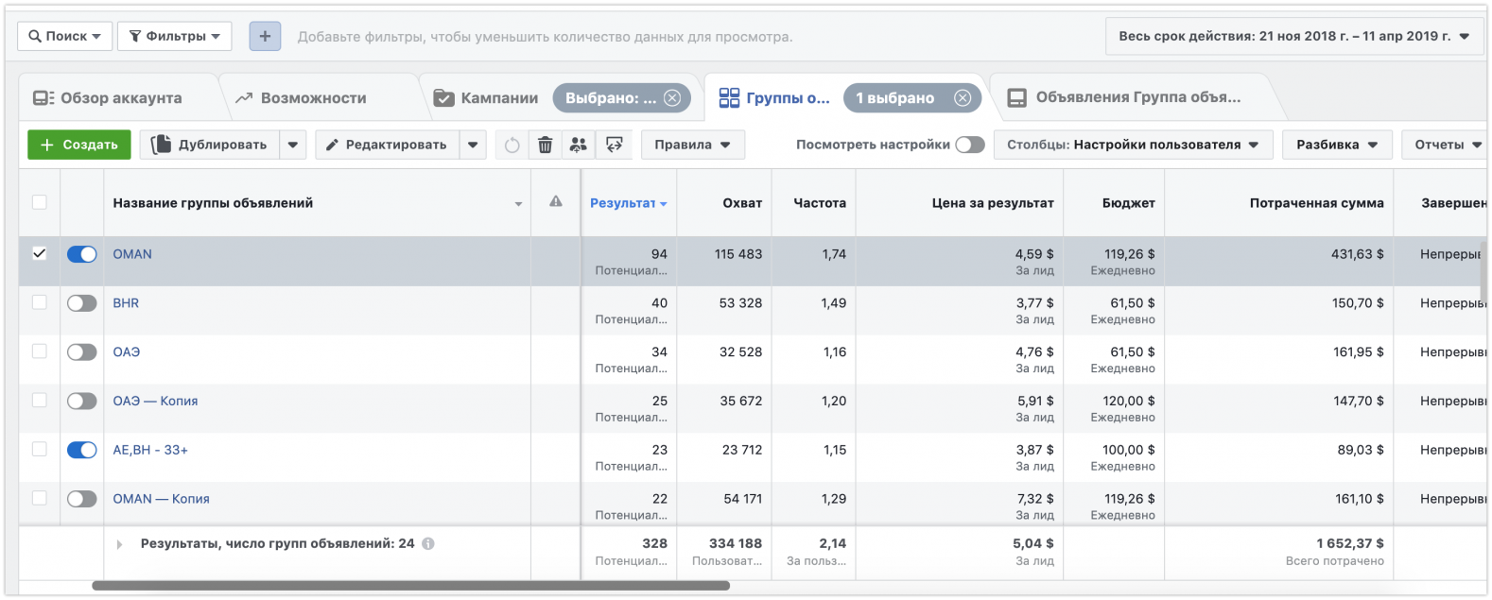Select all rows with the header checkbox

39,202
